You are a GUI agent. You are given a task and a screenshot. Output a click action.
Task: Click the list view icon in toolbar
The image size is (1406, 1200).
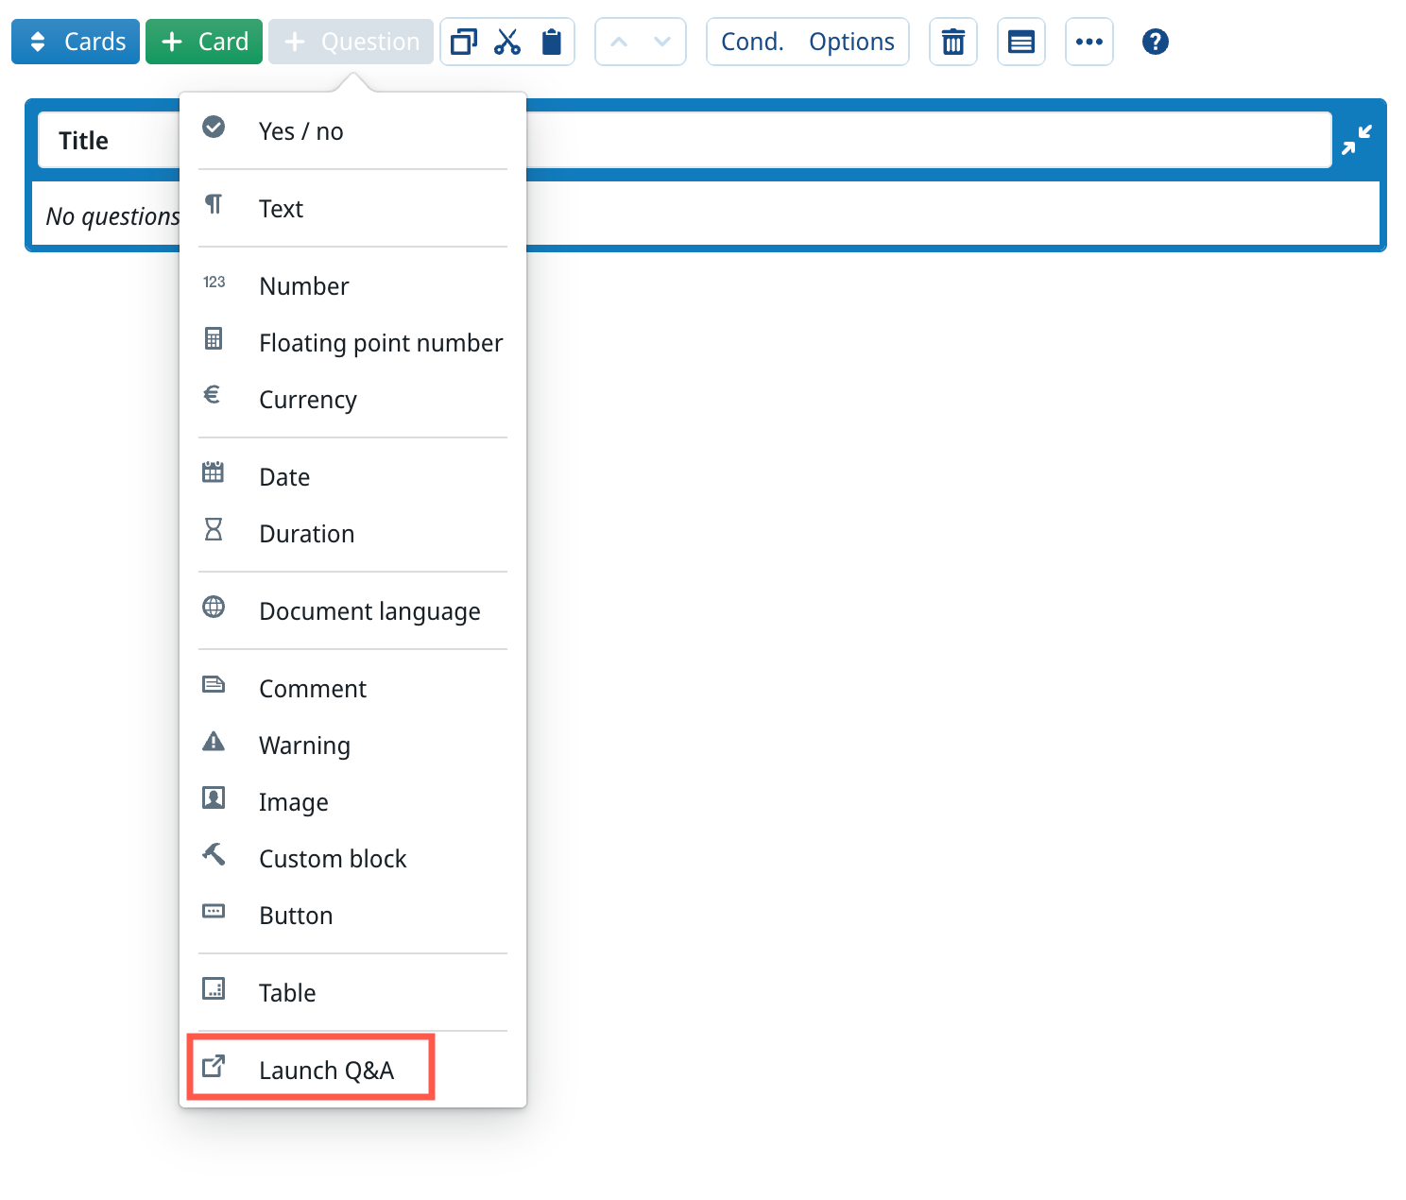point(1020,42)
